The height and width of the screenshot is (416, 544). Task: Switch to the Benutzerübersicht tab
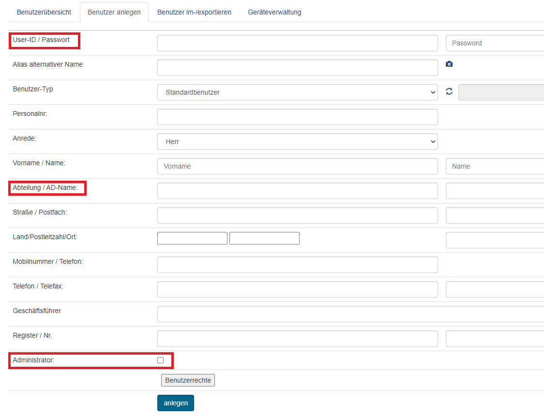tap(44, 12)
